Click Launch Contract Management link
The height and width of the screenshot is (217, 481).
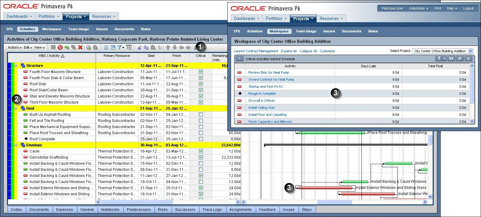[x=256, y=51]
